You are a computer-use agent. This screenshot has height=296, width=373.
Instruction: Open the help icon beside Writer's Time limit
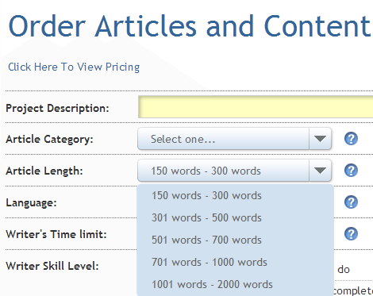click(351, 234)
